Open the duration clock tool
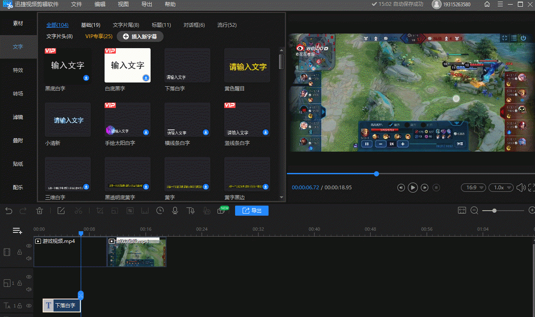Image resolution: width=535 pixels, height=317 pixels. pyautogui.click(x=160, y=211)
